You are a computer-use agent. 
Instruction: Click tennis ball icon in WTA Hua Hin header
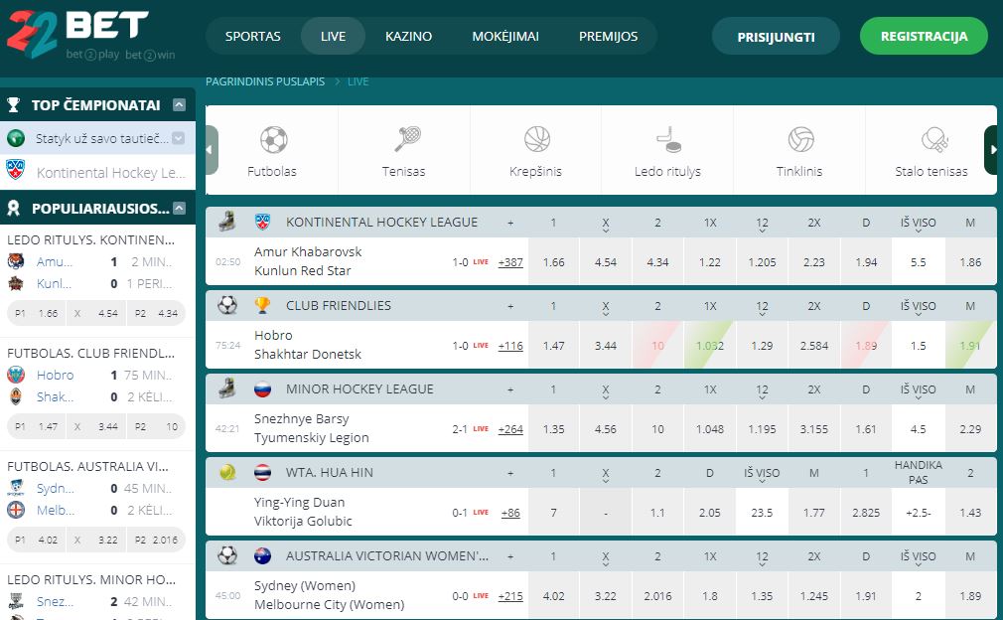[227, 472]
